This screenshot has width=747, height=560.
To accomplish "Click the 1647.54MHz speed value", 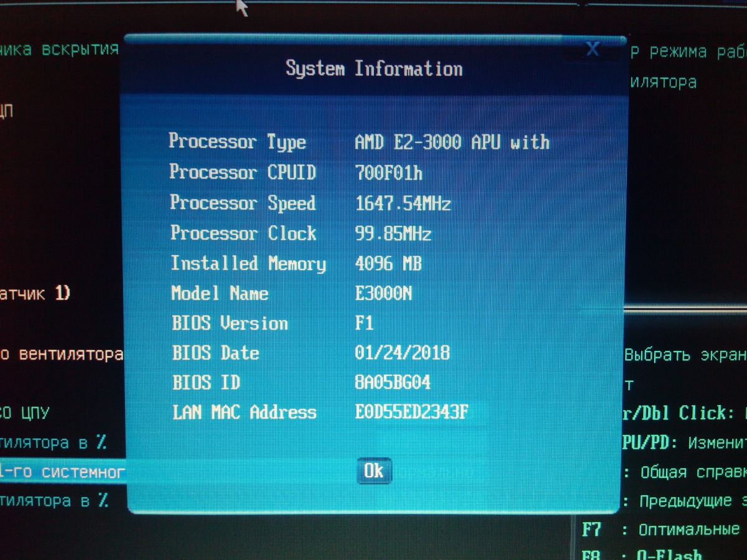I will pos(403,203).
